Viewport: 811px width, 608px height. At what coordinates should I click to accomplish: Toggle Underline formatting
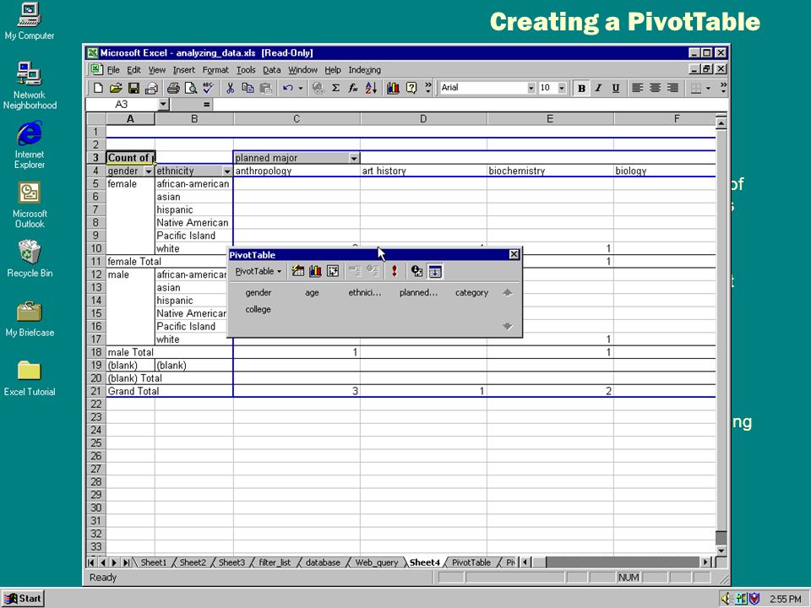click(616, 89)
